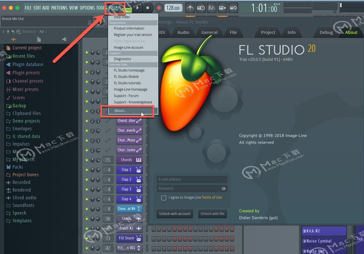Open the PATTERNS menu
Image resolution: width=364 pixels, height=254 pixels.
coord(59,8)
